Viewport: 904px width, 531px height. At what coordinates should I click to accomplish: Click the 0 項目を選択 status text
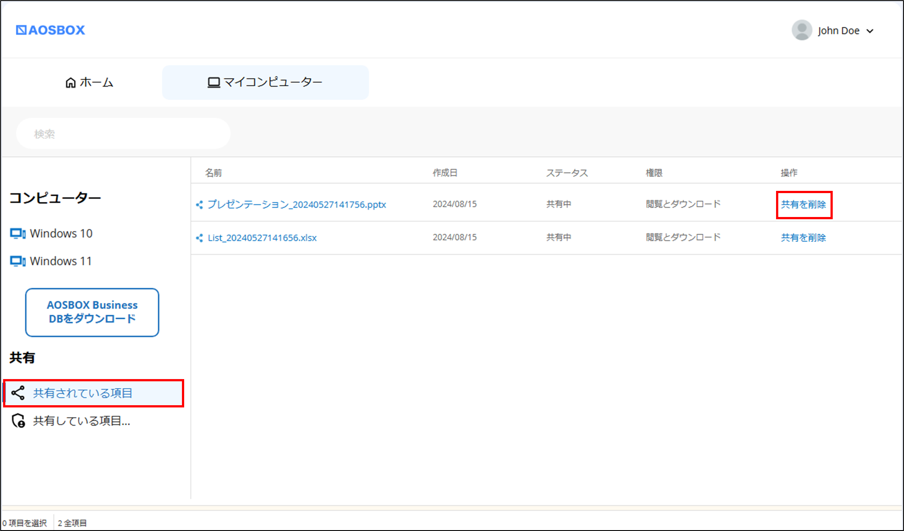[24, 523]
